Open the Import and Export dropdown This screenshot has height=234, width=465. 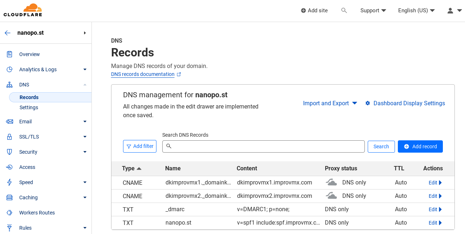point(330,103)
